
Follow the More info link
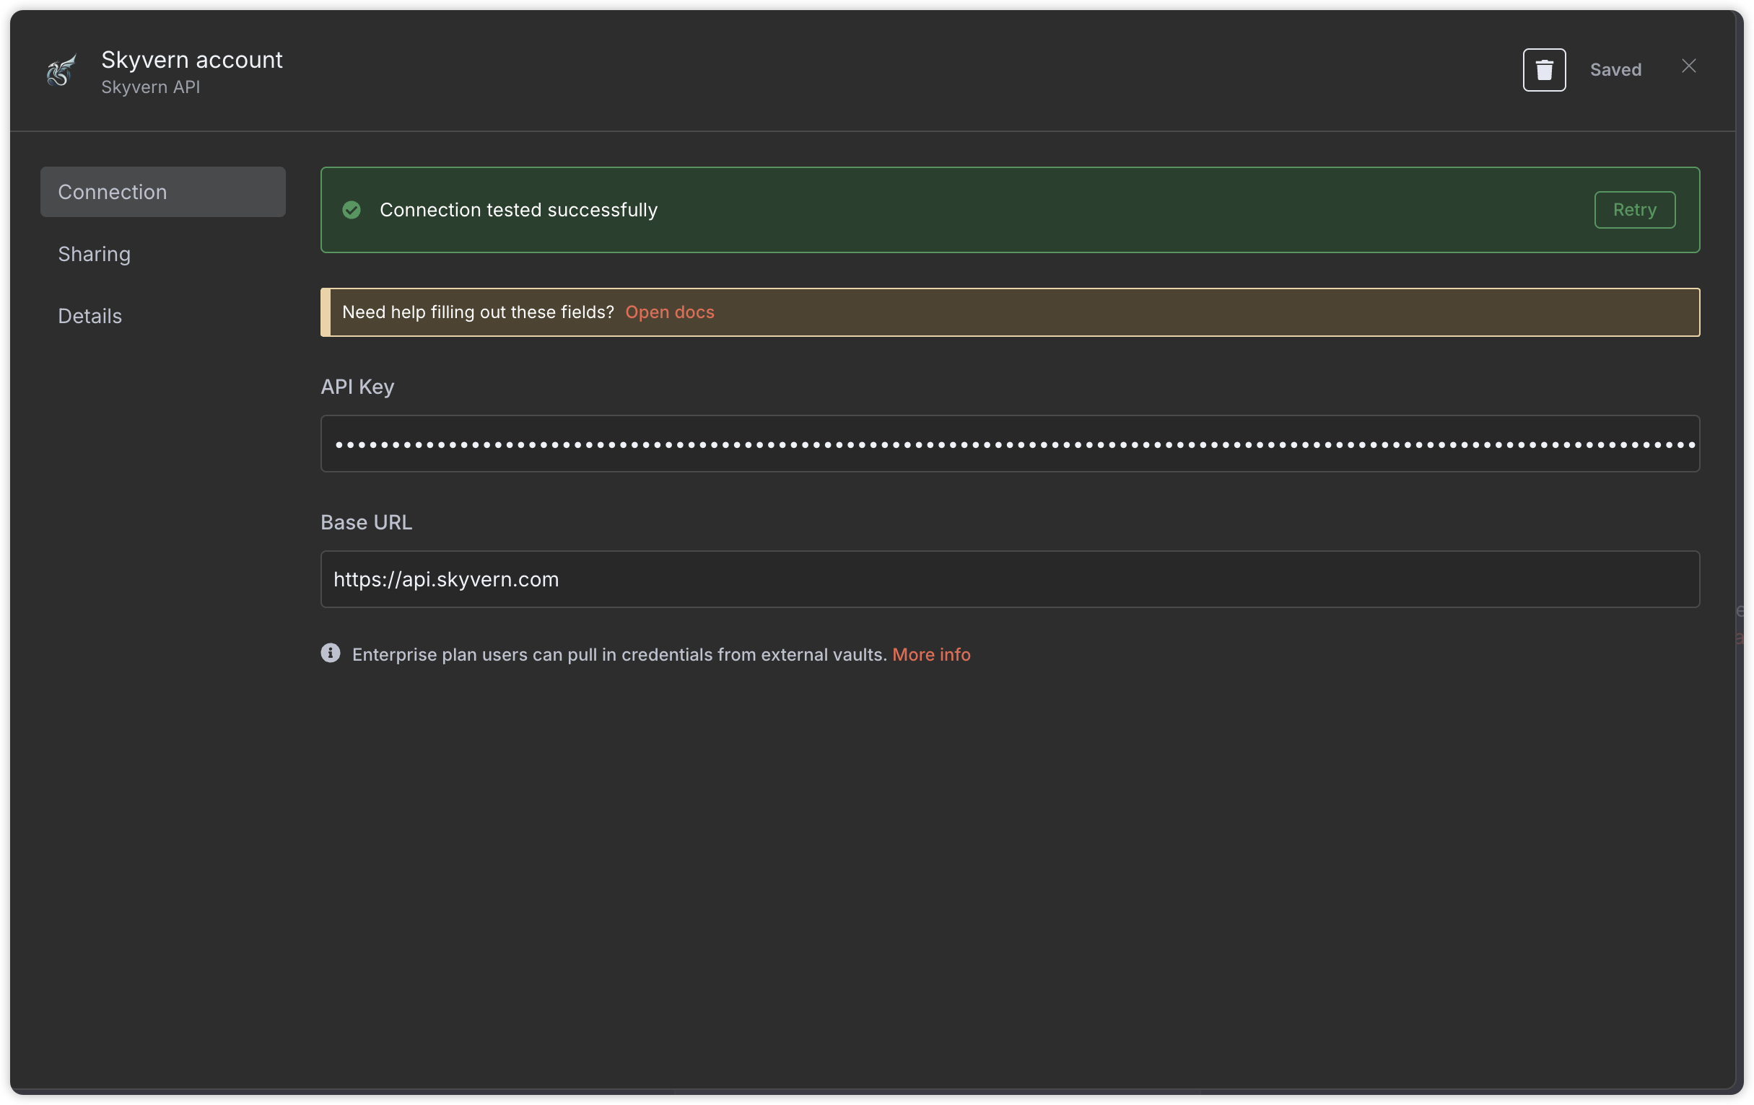[x=931, y=654]
